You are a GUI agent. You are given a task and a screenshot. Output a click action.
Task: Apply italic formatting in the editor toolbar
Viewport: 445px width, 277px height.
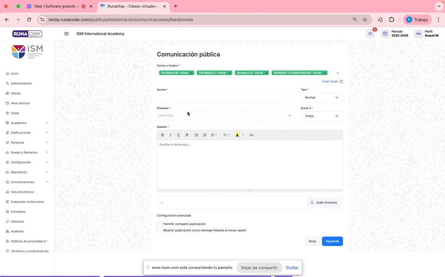pyautogui.click(x=171, y=135)
